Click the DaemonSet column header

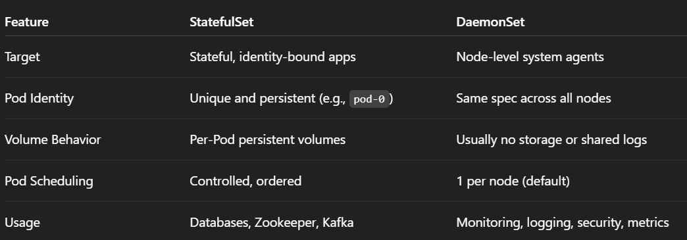tap(490, 22)
